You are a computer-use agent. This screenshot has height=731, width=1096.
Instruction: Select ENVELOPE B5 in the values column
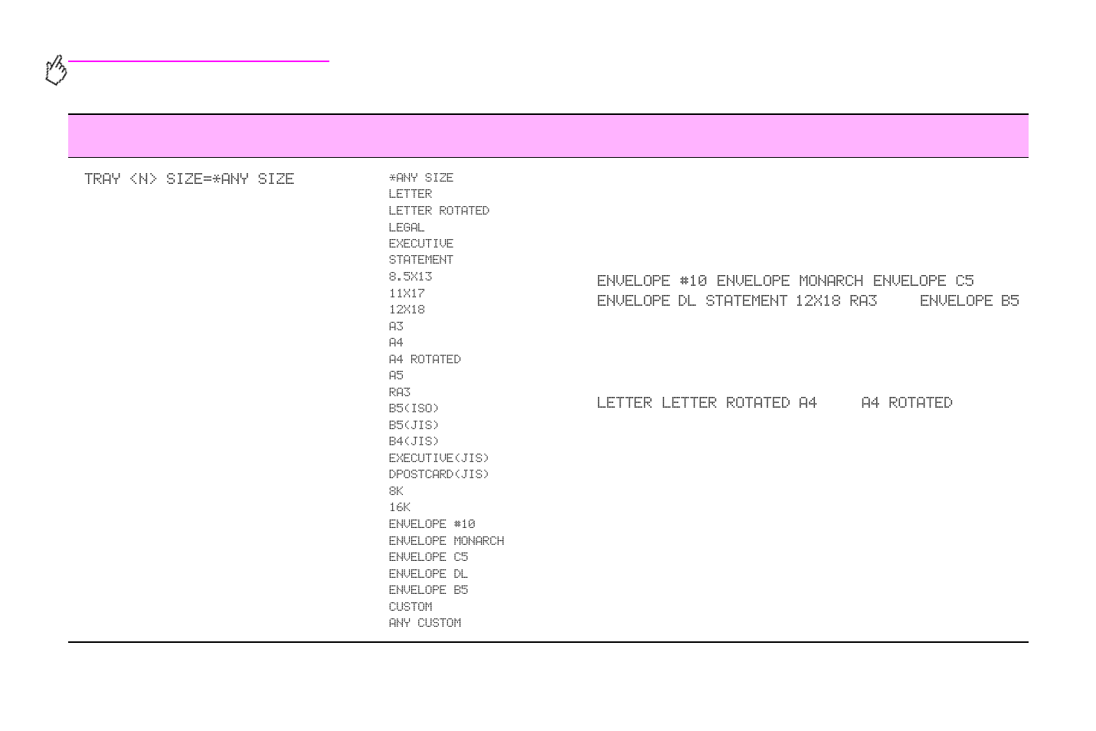coord(427,590)
